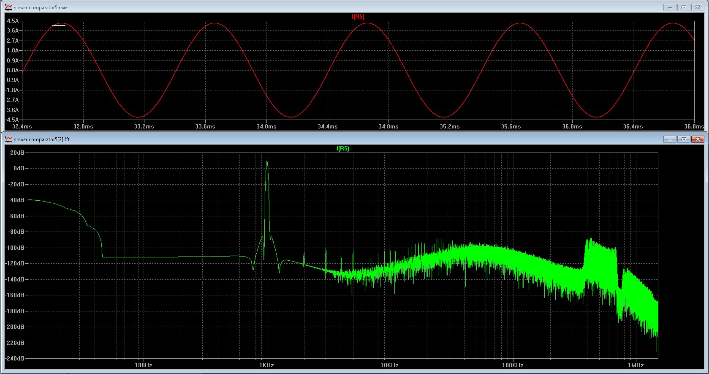Click the -80dB magnitude axis label
The width and height of the screenshot is (709, 374).
(16, 232)
